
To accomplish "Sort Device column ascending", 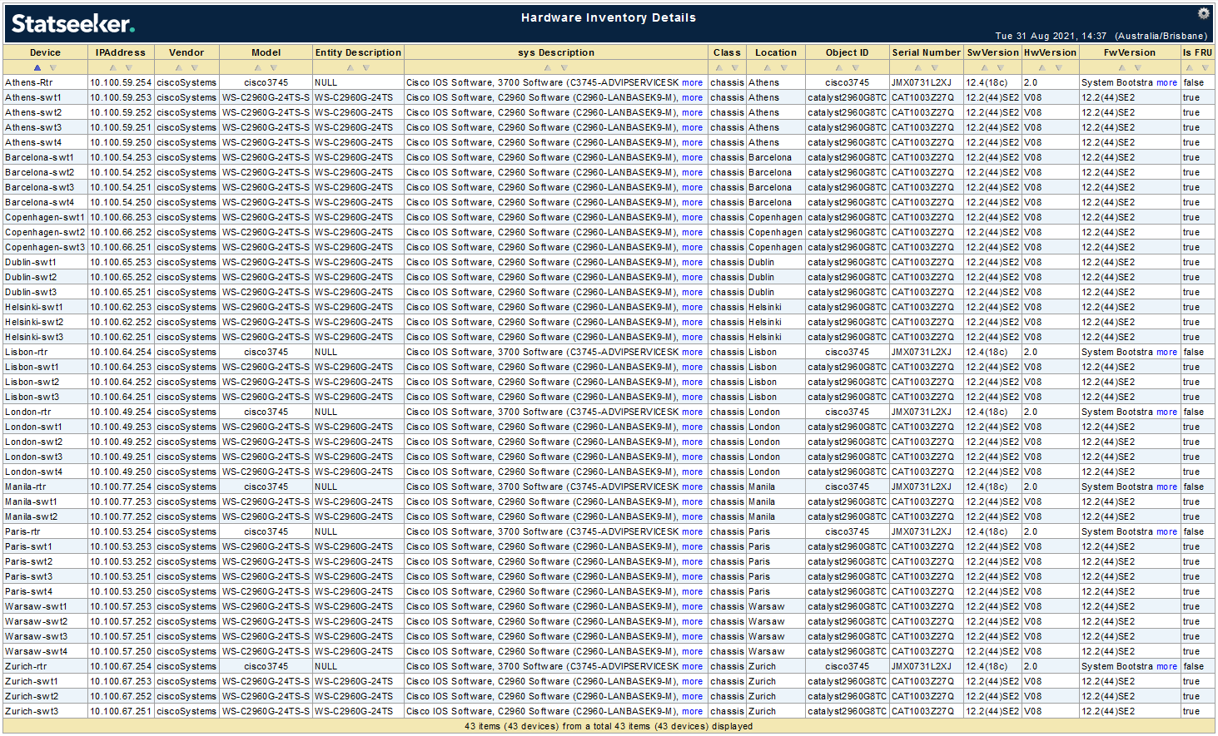I will pyautogui.click(x=37, y=68).
